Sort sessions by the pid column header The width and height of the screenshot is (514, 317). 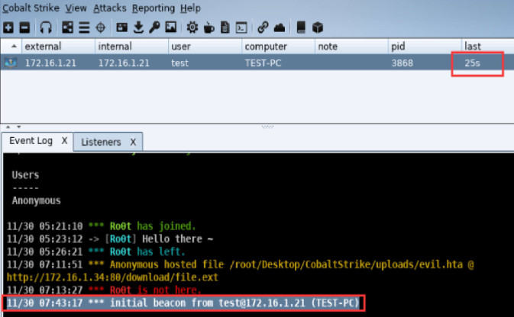point(398,46)
